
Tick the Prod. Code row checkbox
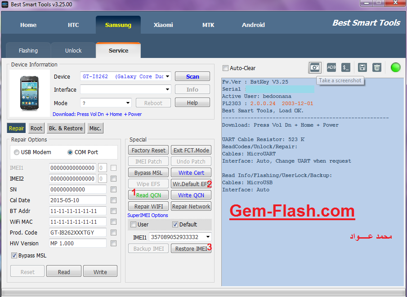[x=113, y=233]
